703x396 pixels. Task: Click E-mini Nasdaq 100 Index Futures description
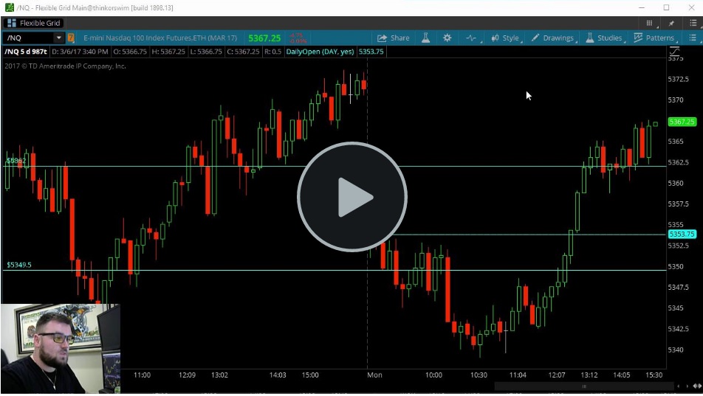coord(160,38)
